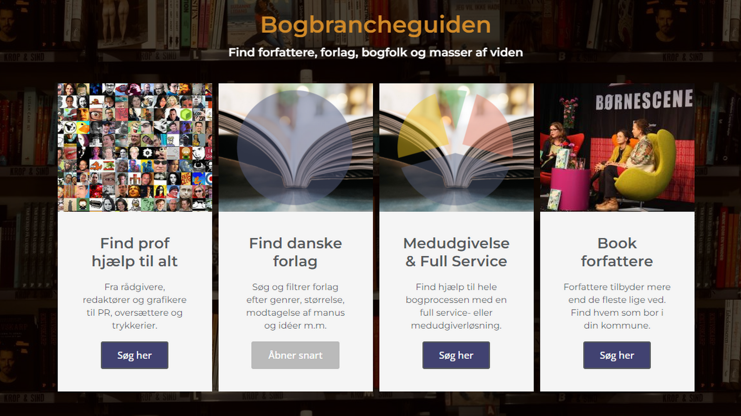Click the text 'Forfattere tilbyder mere end de fleste'
Image resolution: width=741 pixels, height=416 pixels.
[617, 294]
